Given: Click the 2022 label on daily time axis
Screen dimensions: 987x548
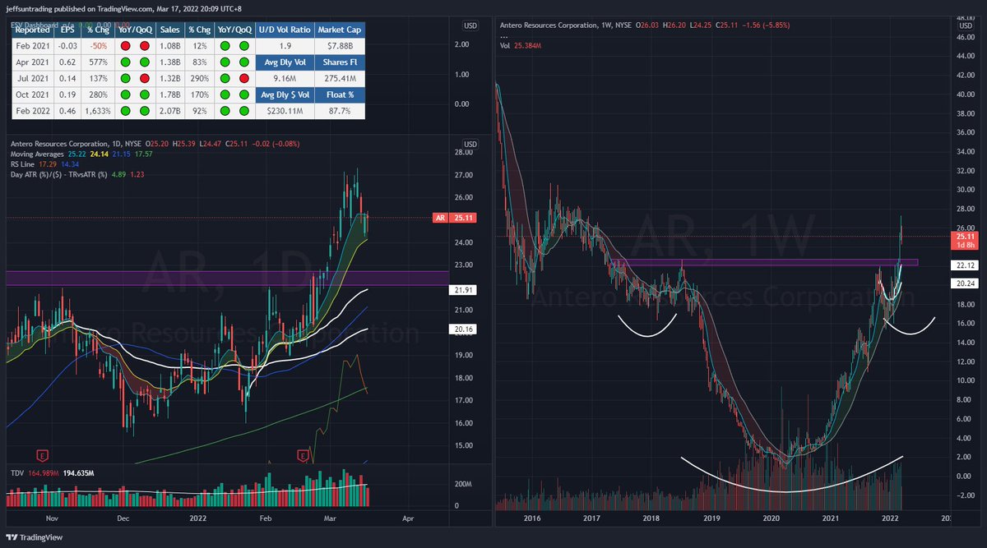Looking at the screenshot, I should 197,519.
